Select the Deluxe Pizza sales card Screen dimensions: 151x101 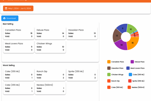coord(50,33)
